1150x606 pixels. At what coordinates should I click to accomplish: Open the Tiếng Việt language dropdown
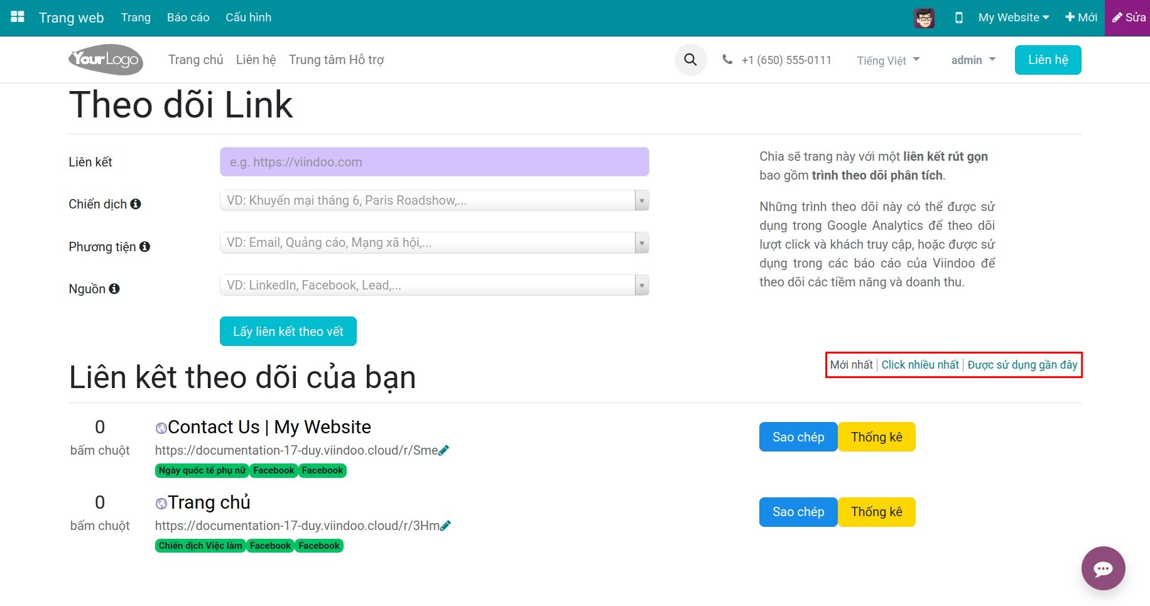click(889, 60)
